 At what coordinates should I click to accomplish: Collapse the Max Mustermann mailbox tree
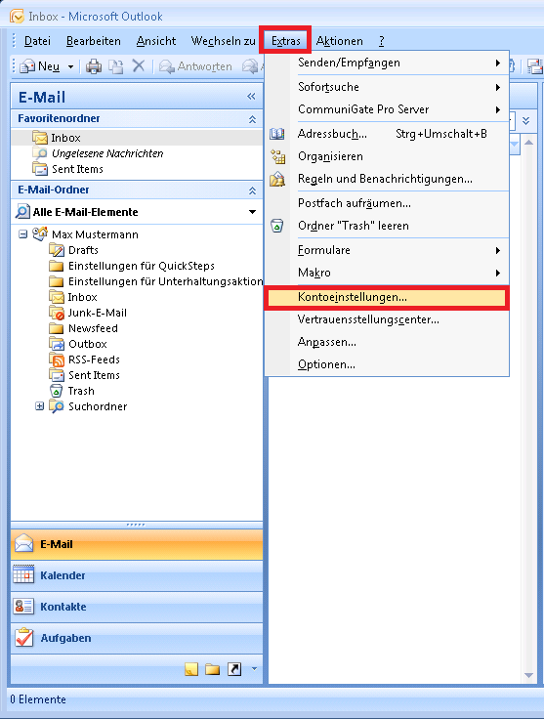(22, 234)
